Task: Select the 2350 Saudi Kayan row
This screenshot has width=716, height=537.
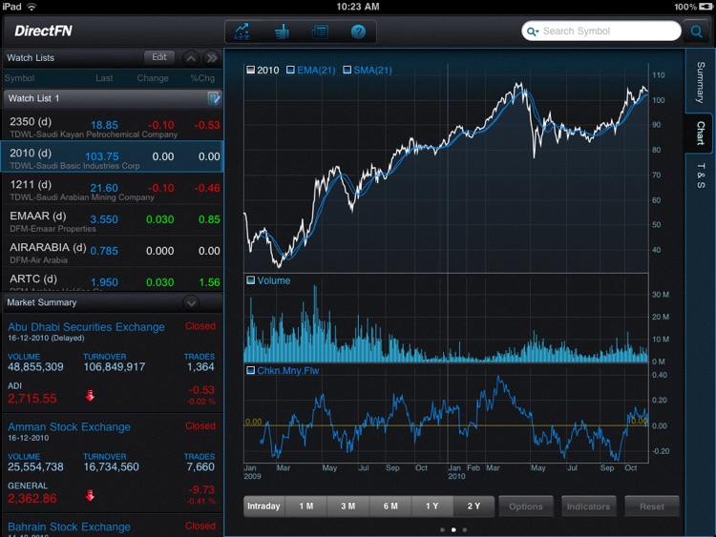Action: [113, 126]
